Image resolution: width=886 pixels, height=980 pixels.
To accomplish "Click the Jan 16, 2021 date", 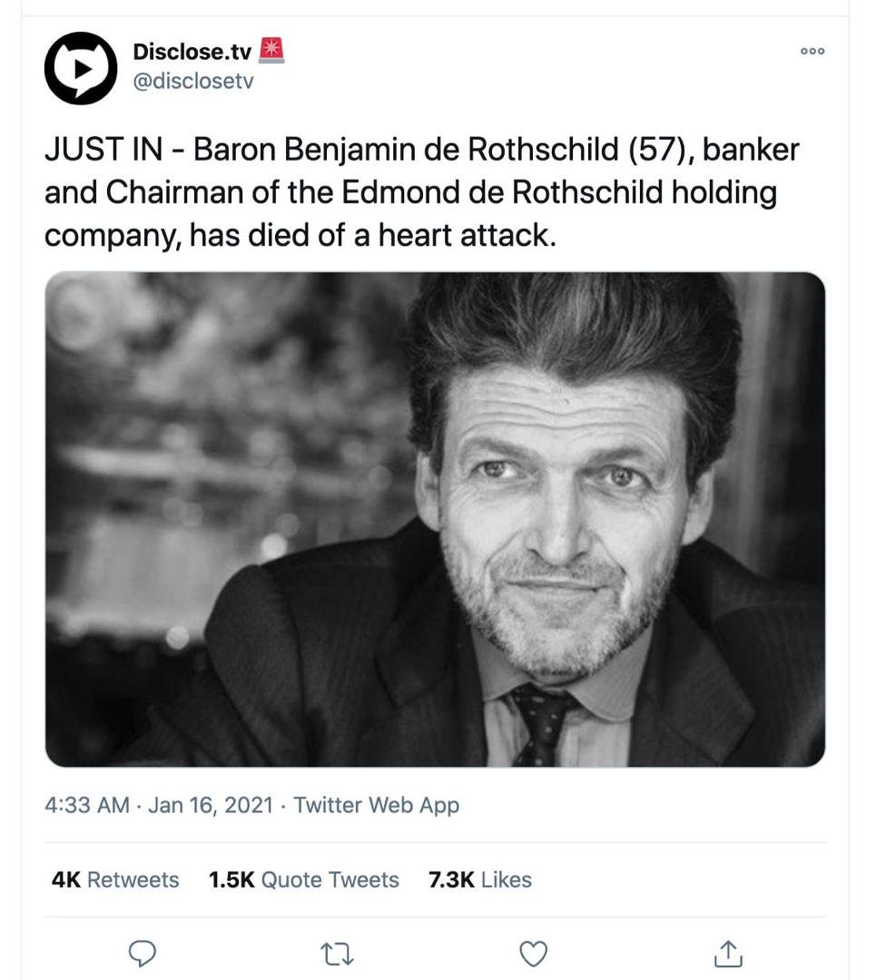I will pyautogui.click(x=211, y=805).
